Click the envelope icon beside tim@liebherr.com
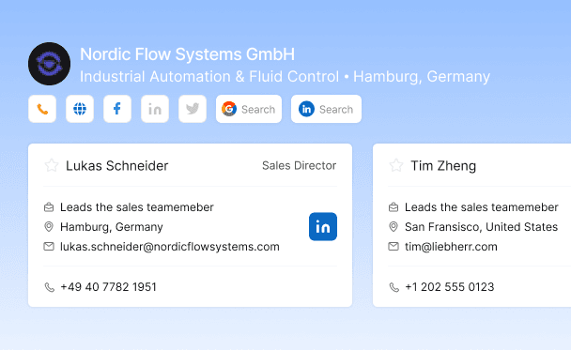This screenshot has width=571, height=350. click(x=394, y=246)
